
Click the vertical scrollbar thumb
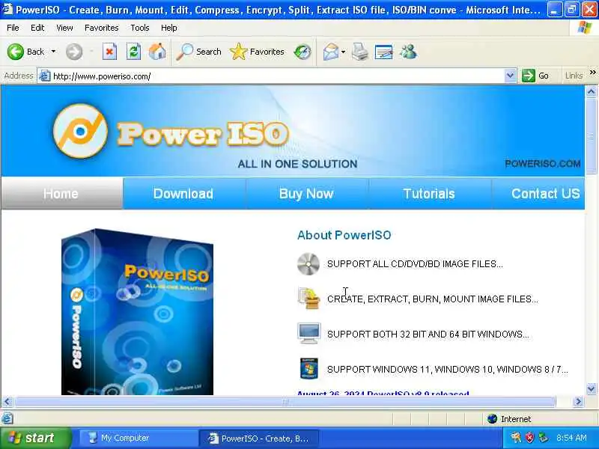pos(591,136)
